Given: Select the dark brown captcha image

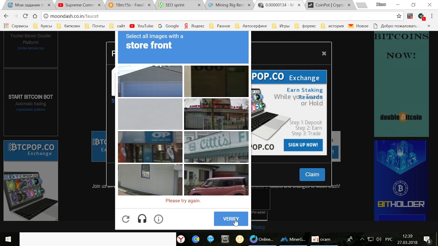Looking at the screenshot, I should pos(216,81).
